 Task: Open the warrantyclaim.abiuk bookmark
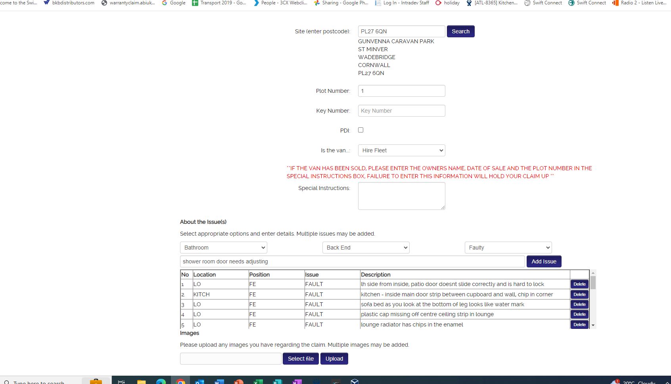pyautogui.click(x=128, y=3)
